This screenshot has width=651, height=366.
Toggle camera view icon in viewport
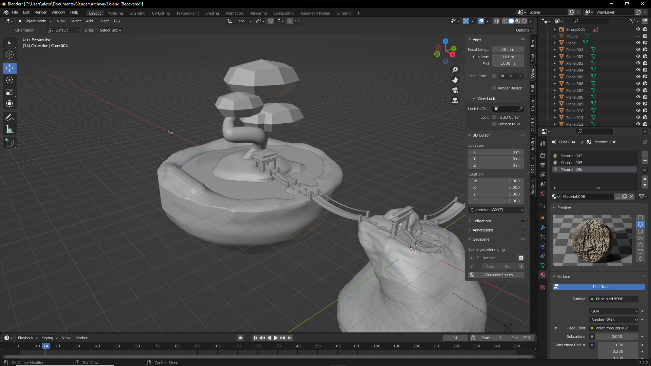(455, 90)
